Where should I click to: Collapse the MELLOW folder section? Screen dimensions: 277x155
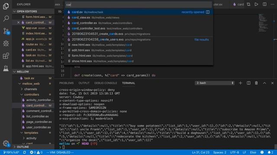coord(33,72)
